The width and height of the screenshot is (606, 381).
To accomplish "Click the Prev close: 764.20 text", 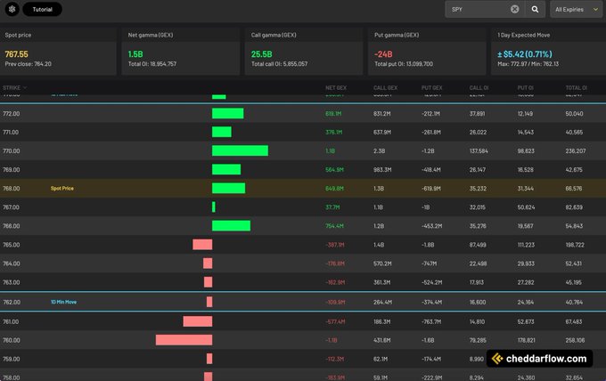I will 28,64.
